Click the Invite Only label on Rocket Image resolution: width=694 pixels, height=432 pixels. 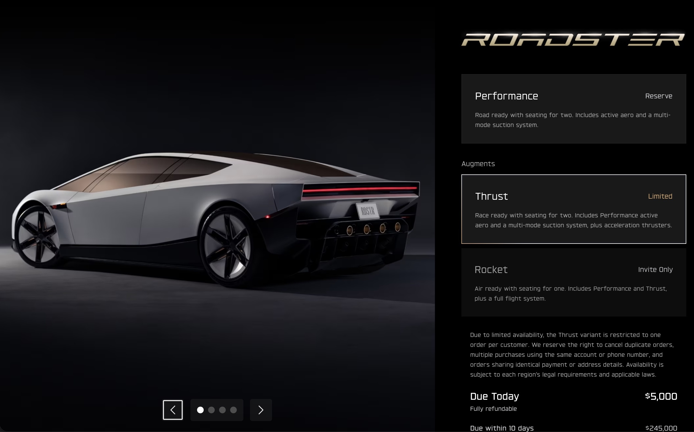[655, 269]
